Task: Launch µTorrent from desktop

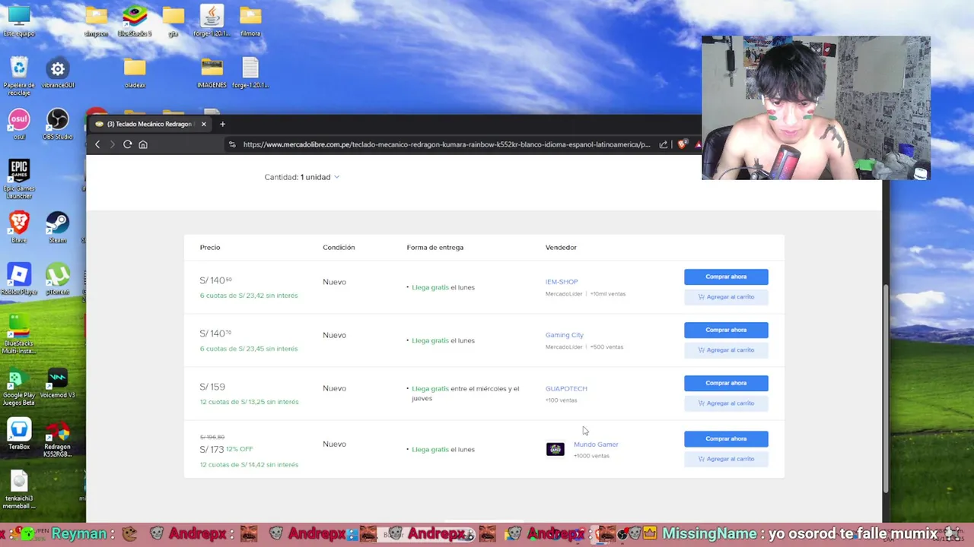Action: click(x=58, y=279)
